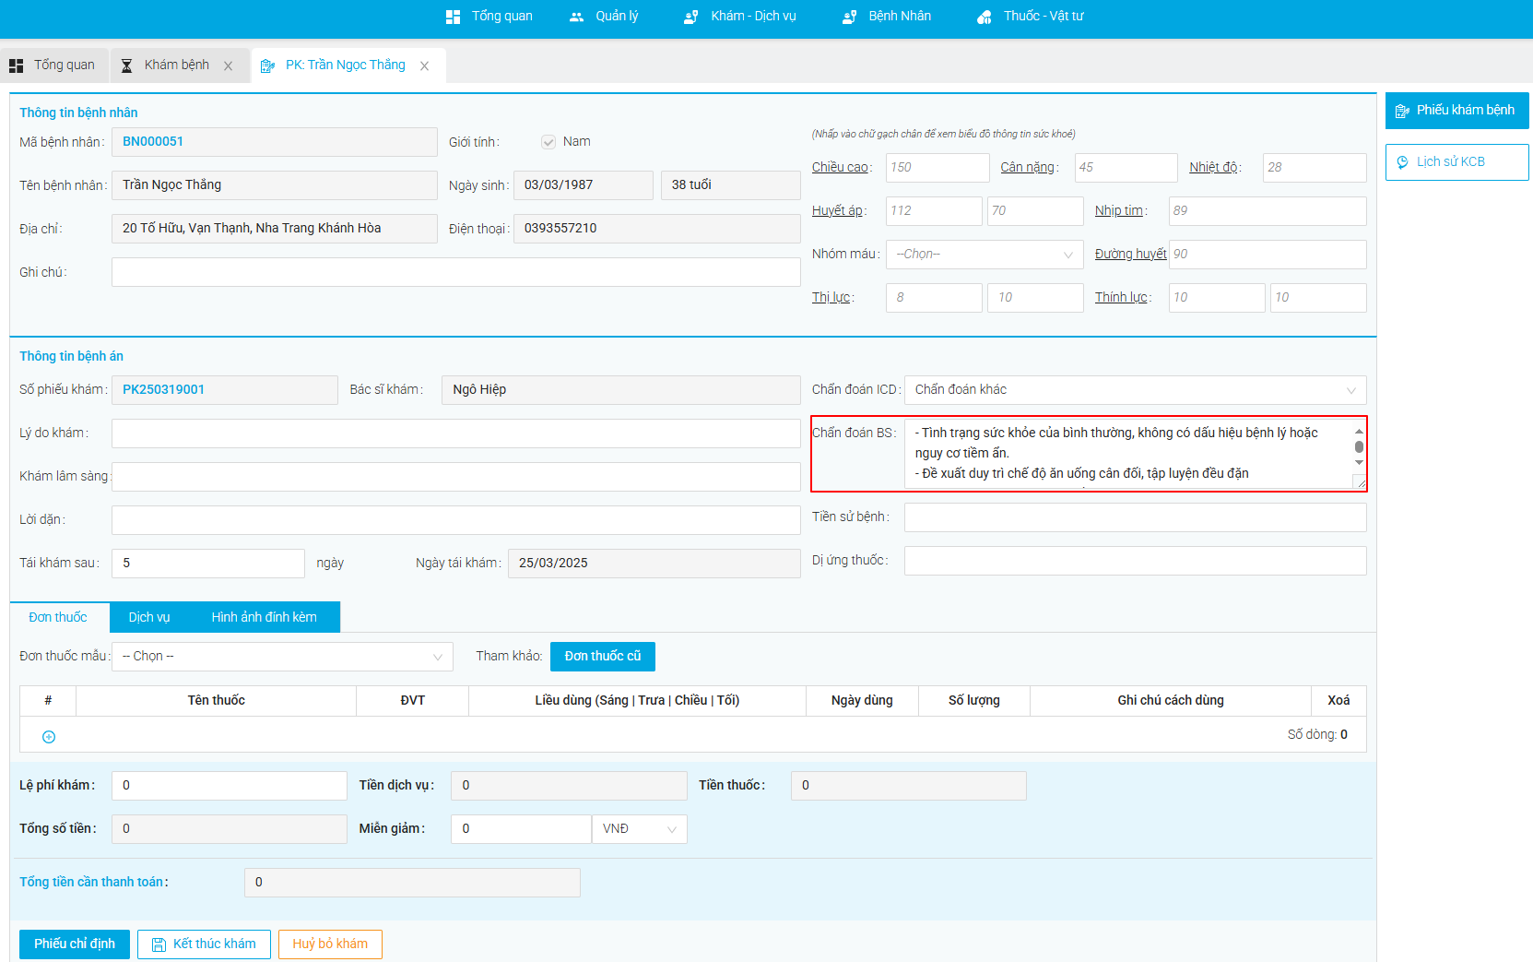This screenshot has height=962, width=1533.
Task: Click the Kết thúc khám button
Action: [x=204, y=944]
